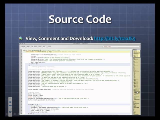This screenshot has height=120, width=160.
Task: Click the 'if (Coef1 != 0)' code line
Action: click(x=34, y=104)
